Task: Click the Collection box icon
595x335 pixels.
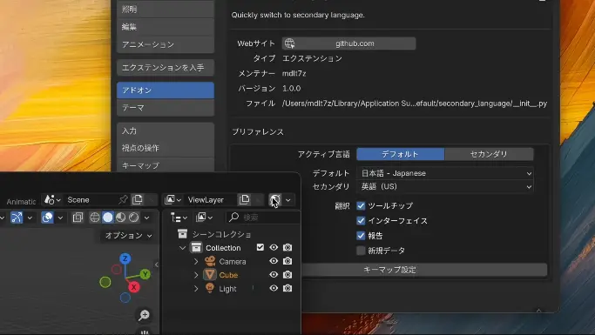Action: click(x=196, y=247)
